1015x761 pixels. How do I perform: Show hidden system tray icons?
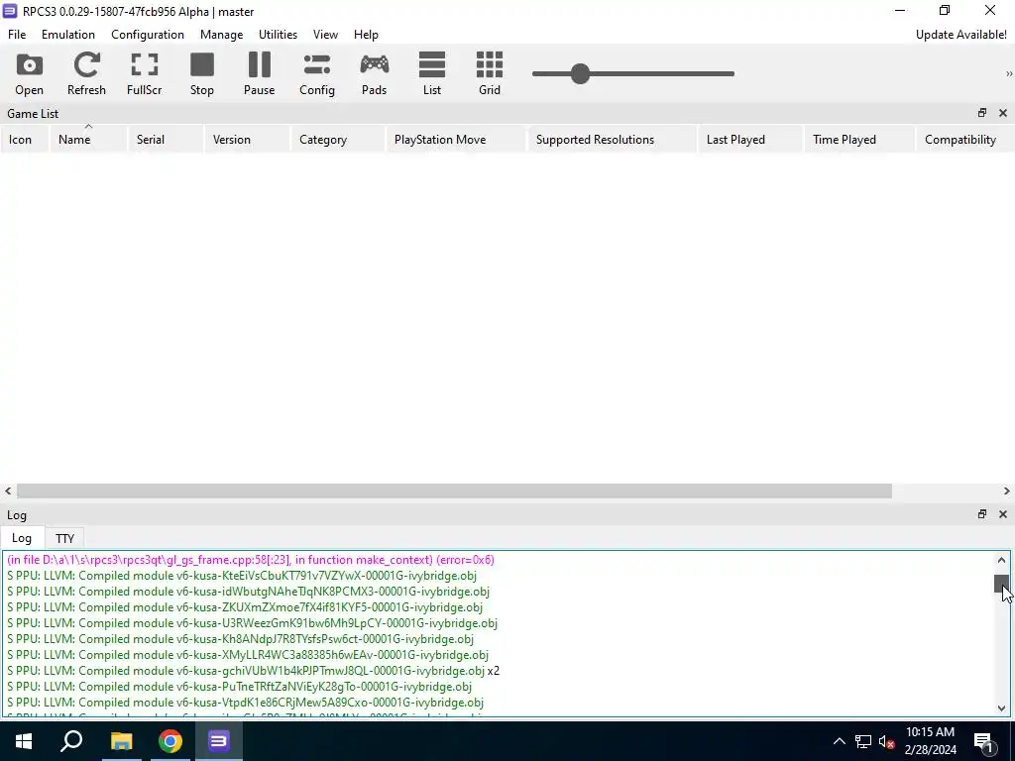839,741
